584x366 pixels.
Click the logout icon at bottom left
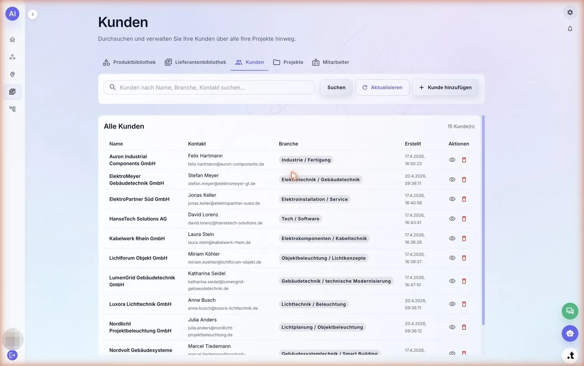[x=12, y=355]
